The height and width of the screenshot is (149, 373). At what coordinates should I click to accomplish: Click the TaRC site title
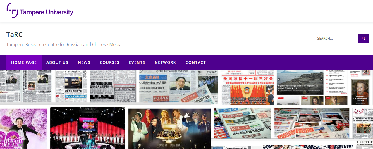[x=15, y=35]
